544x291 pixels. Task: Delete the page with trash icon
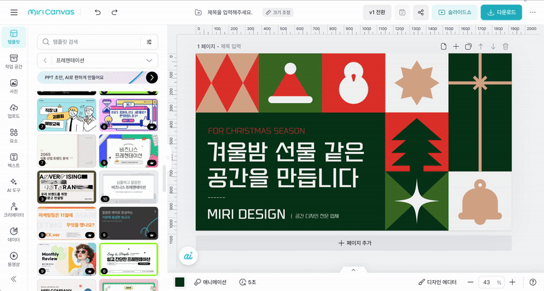(x=505, y=46)
